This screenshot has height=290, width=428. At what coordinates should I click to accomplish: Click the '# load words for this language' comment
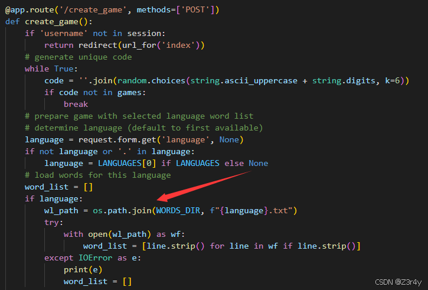(98, 175)
